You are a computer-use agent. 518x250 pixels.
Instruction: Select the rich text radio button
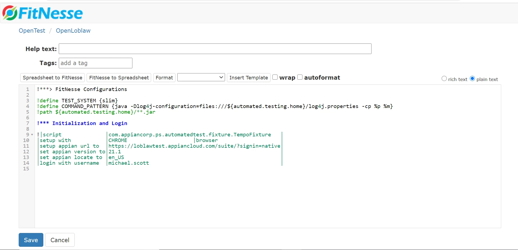(x=444, y=79)
